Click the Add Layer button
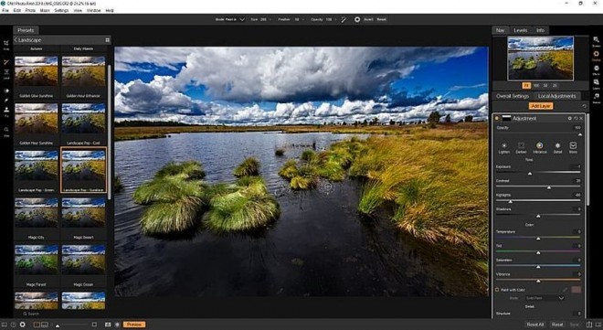This screenshot has height=330, width=603. point(541,106)
